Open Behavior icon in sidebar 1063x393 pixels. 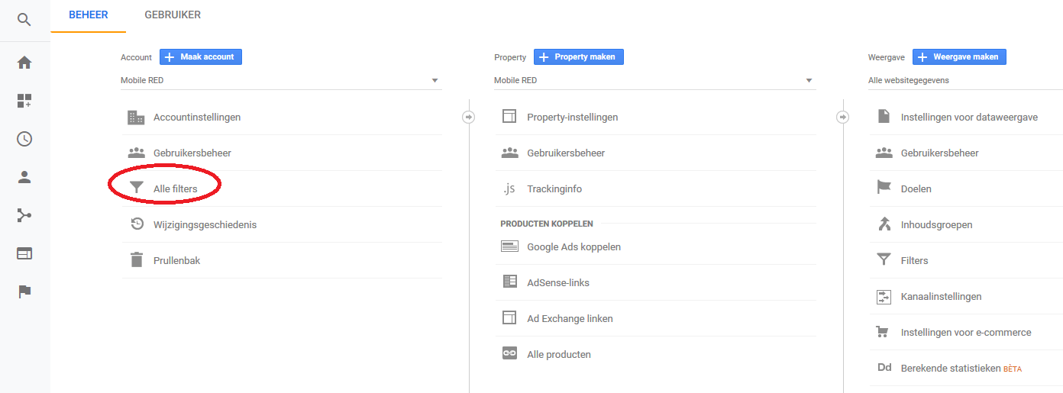click(x=24, y=253)
